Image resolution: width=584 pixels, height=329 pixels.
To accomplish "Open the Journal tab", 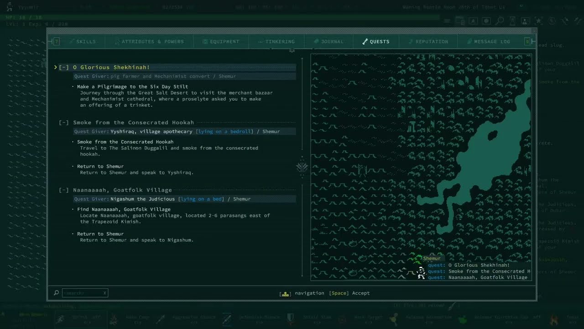I will pyautogui.click(x=328, y=42).
